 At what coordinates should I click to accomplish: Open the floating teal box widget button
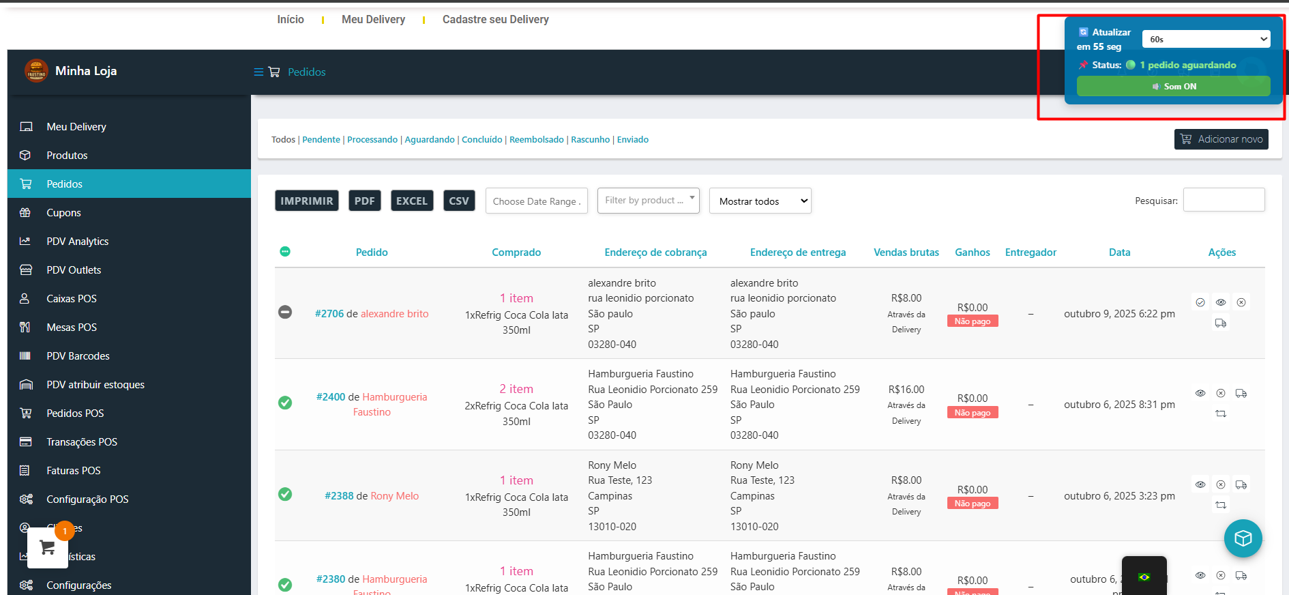click(1243, 538)
